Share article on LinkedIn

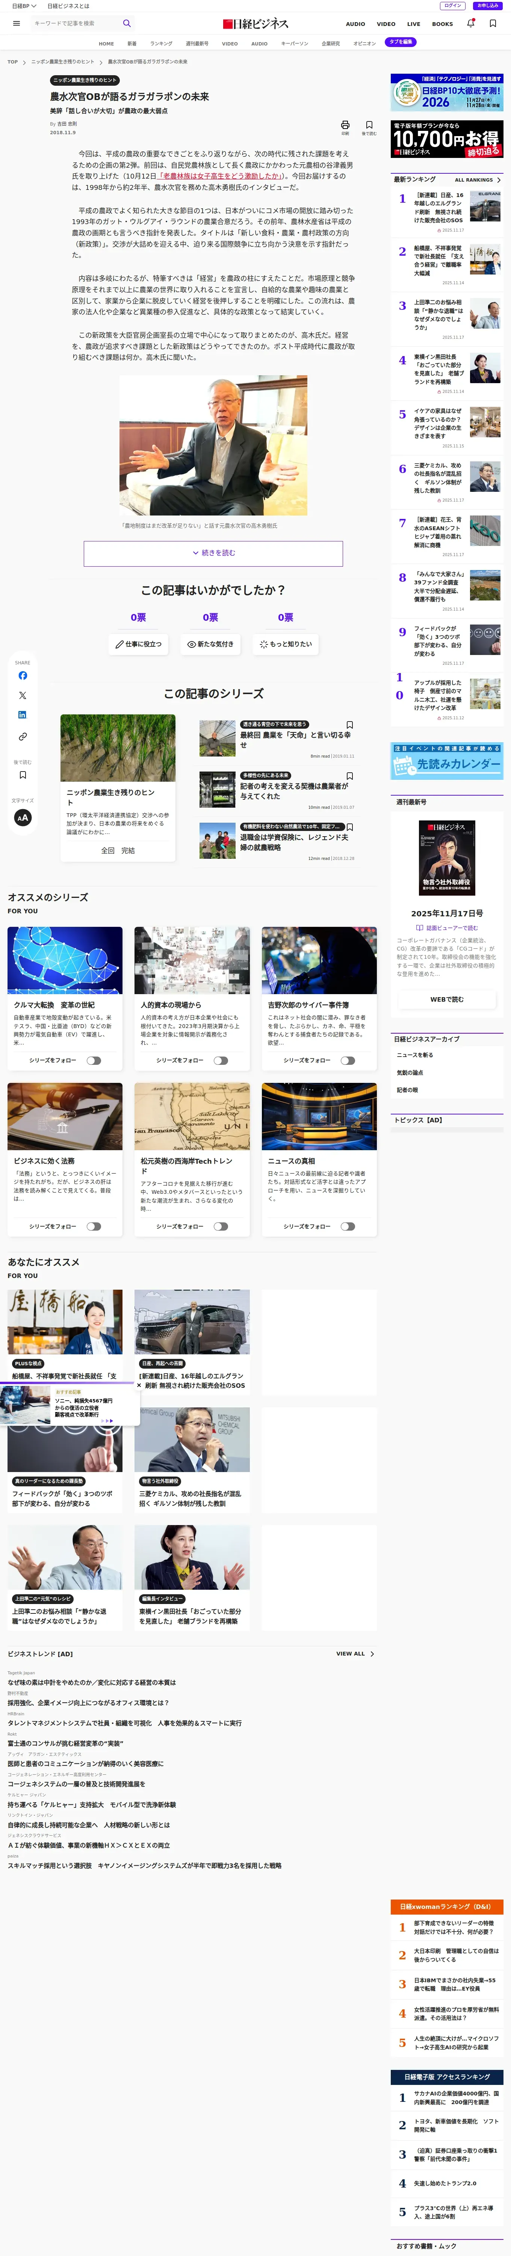23,715
